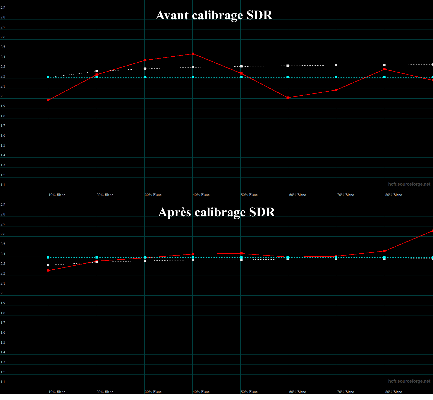
Task: Click the red peak point in the Avant chart
Action: 193,54
